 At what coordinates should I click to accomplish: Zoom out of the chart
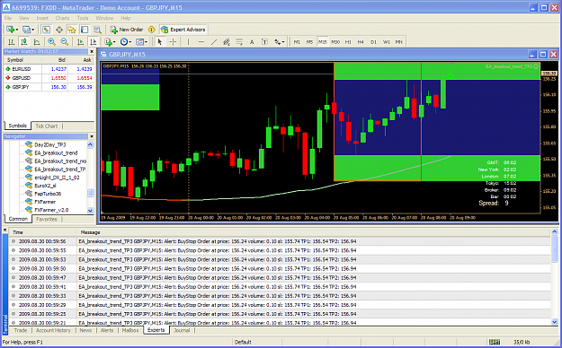[x=65, y=42]
